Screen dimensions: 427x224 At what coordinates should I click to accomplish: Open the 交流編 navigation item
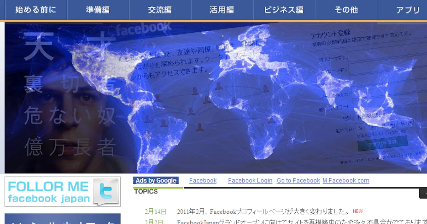160,10
